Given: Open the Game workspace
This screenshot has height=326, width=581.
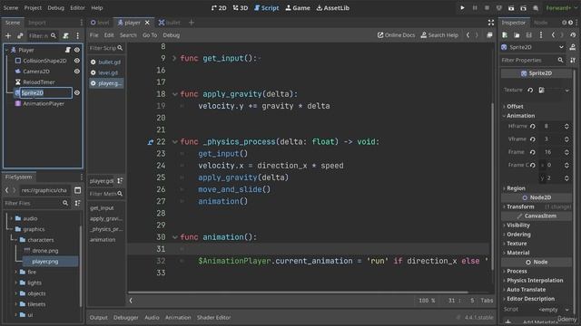Looking at the screenshot, I should point(298,8).
